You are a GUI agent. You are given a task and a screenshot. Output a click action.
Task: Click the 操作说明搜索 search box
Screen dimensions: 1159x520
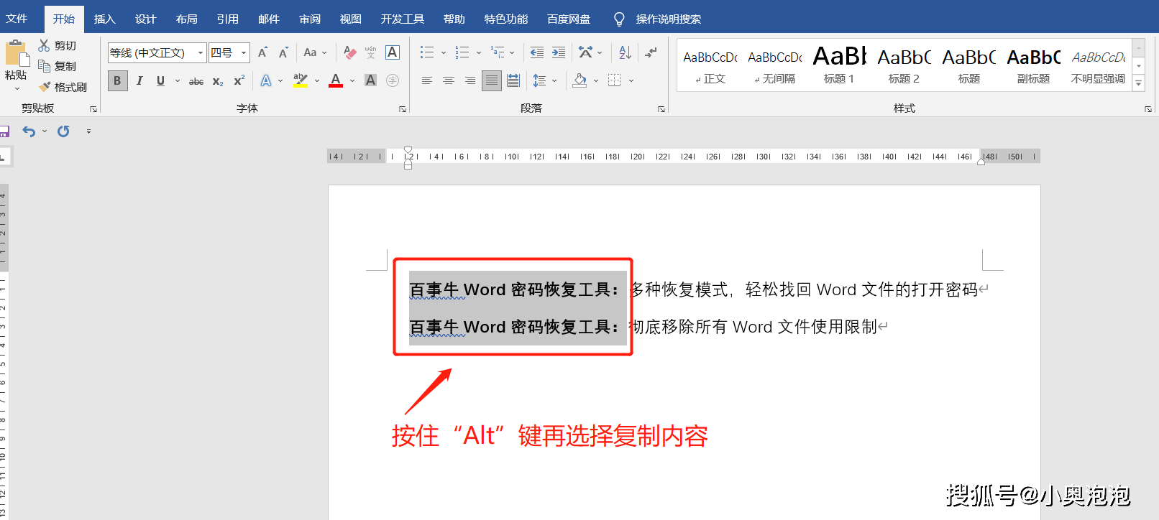point(669,19)
